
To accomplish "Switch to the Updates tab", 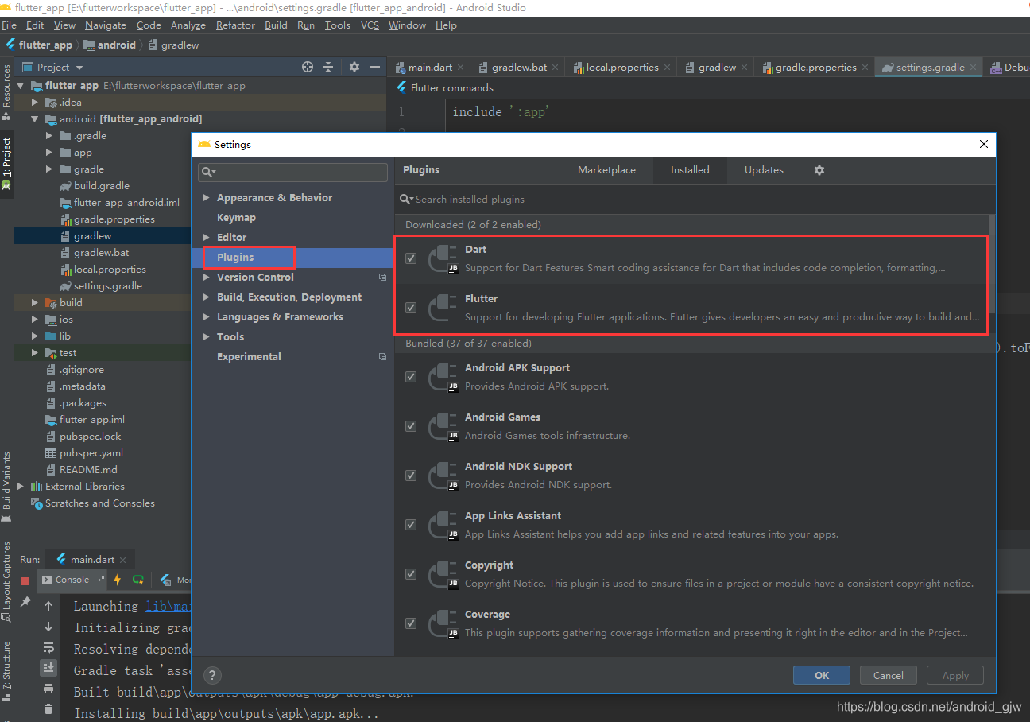I will [764, 170].
